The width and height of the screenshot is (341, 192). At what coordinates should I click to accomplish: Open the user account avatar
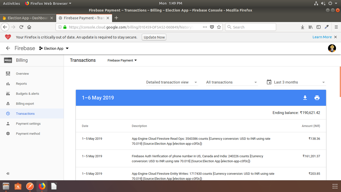click(x=332, y=48)
